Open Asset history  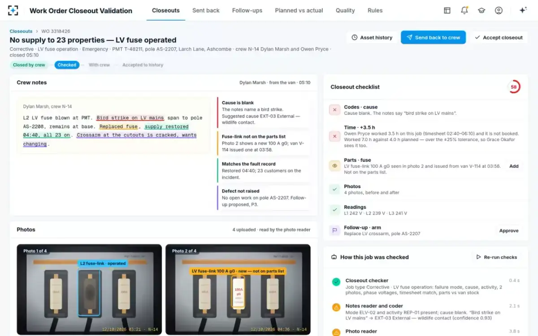[x=372, y=38]
